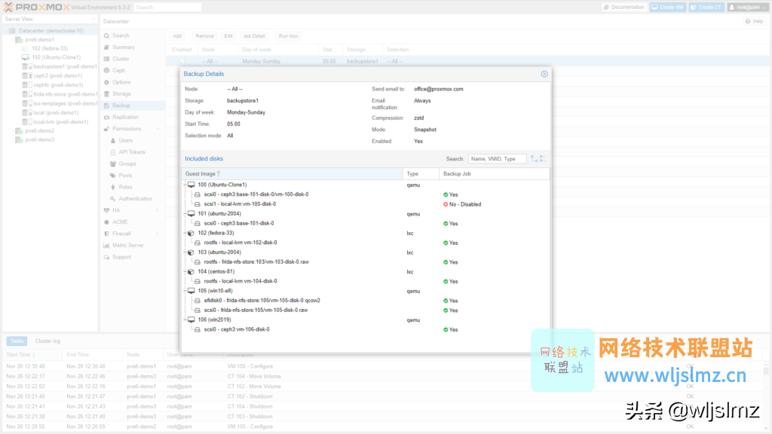Screen dimensions: 772x434
Task: Click the Create CT button
Action: click(706, 8)
